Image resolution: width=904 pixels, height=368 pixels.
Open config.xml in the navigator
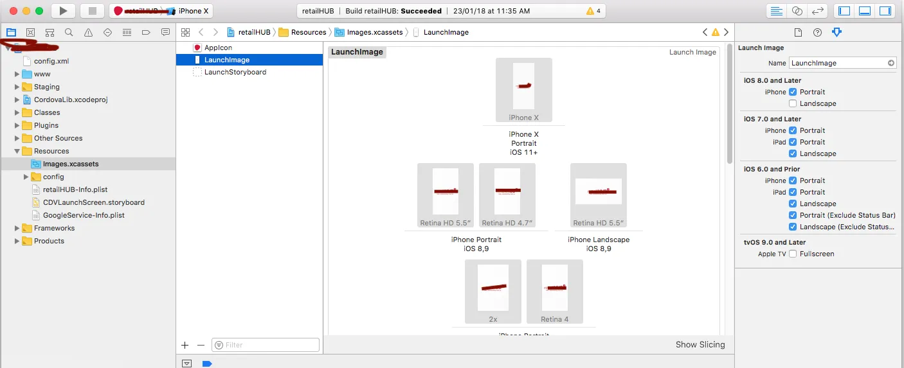(51, 61)
